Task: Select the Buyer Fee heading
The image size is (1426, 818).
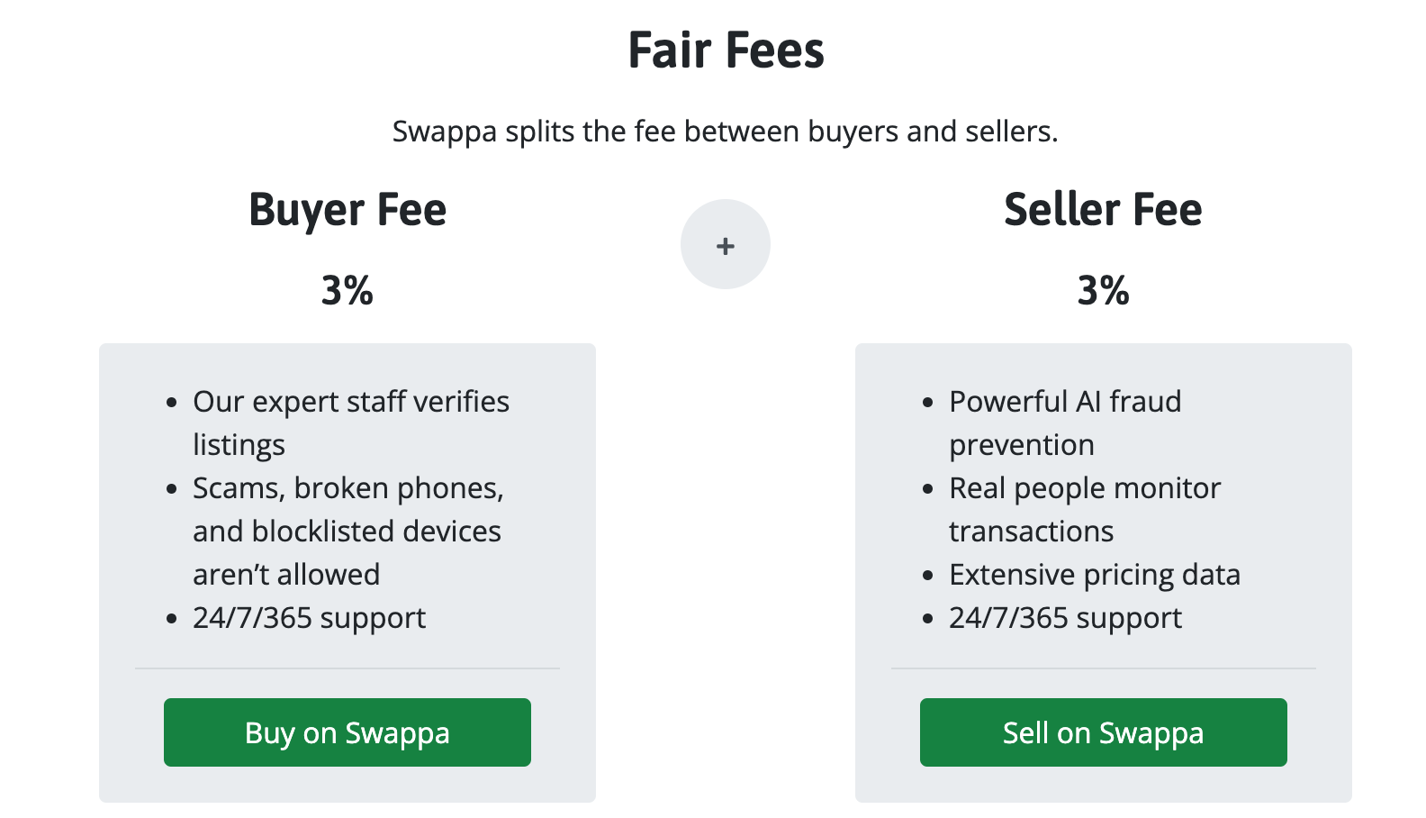Action: pos(347,209)
